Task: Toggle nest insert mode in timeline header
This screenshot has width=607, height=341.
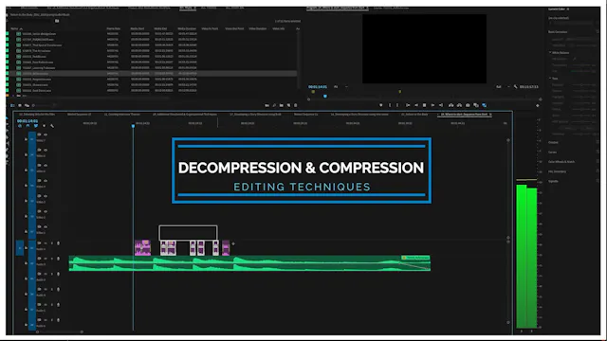Action: point(20,126)
